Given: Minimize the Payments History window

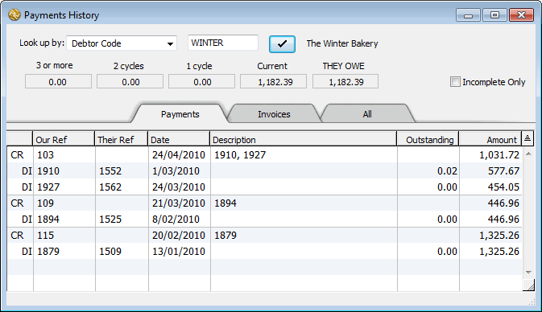Looking at the screenshot, I should pyautogui.click(x=468, y=15).
